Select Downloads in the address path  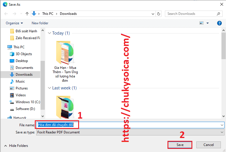68,14
